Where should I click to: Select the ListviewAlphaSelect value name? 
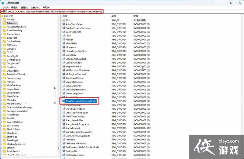(76, 59)
